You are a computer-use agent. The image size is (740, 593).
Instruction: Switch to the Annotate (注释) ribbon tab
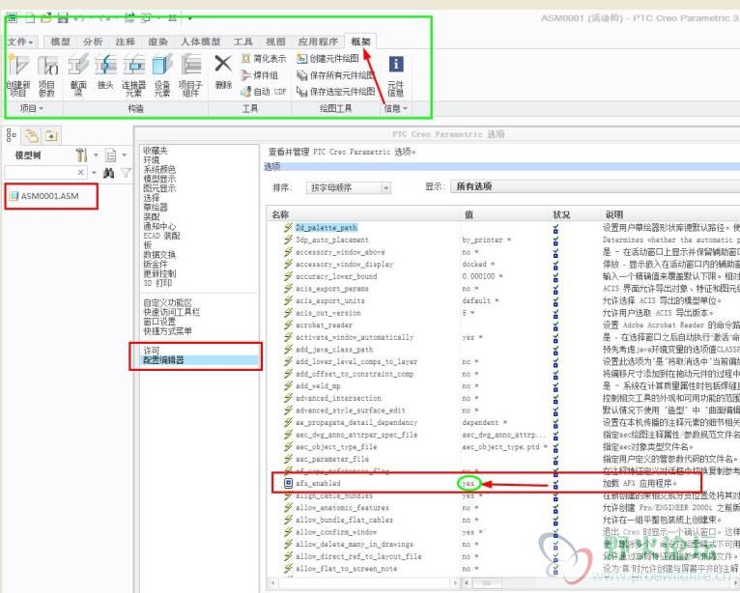tap(126, 42)
